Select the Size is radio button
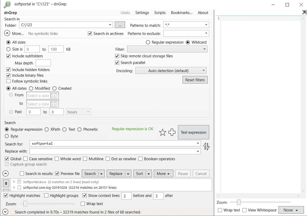 pos(8,49)
